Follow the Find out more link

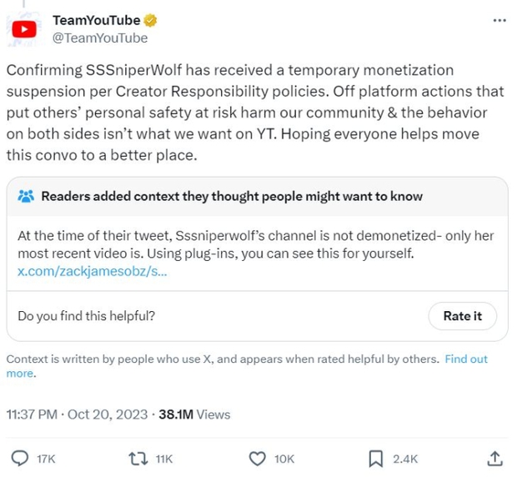coord(466,359)
